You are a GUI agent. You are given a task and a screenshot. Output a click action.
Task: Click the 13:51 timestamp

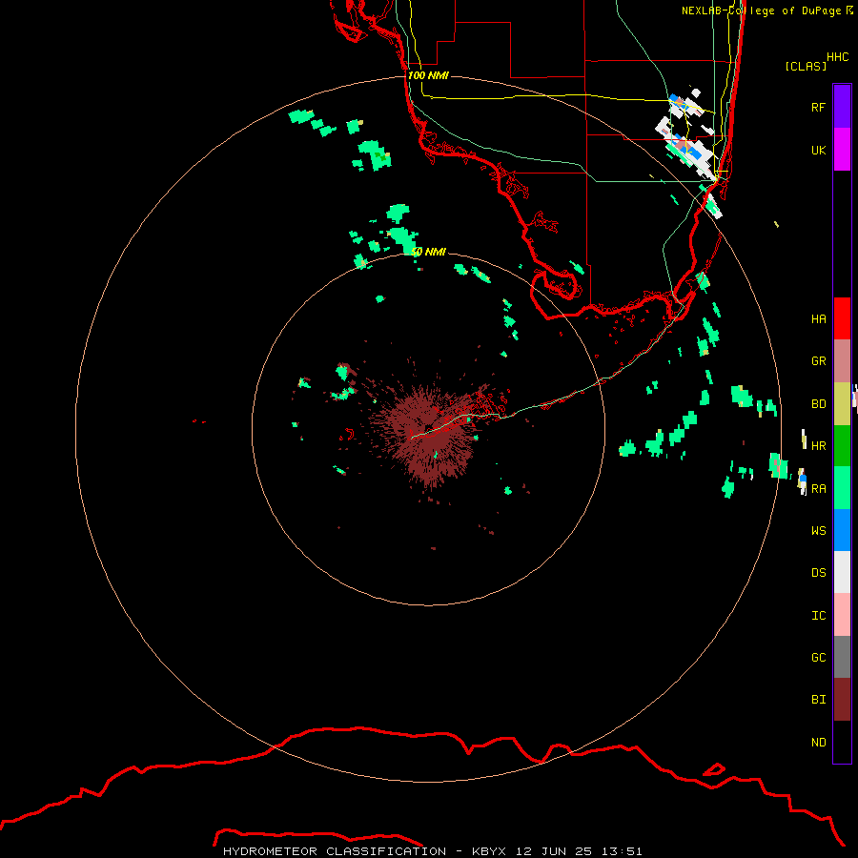pos(621,851)
